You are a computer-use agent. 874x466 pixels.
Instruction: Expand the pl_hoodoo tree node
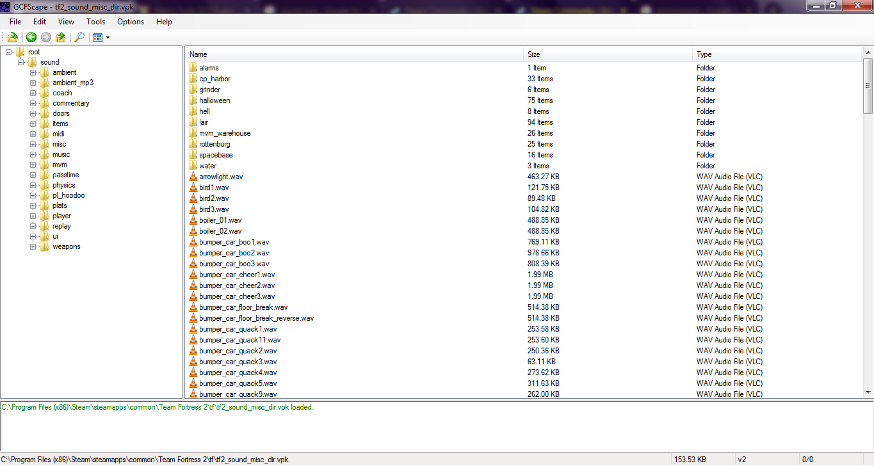pyautogui.click(x=33, y=195)
